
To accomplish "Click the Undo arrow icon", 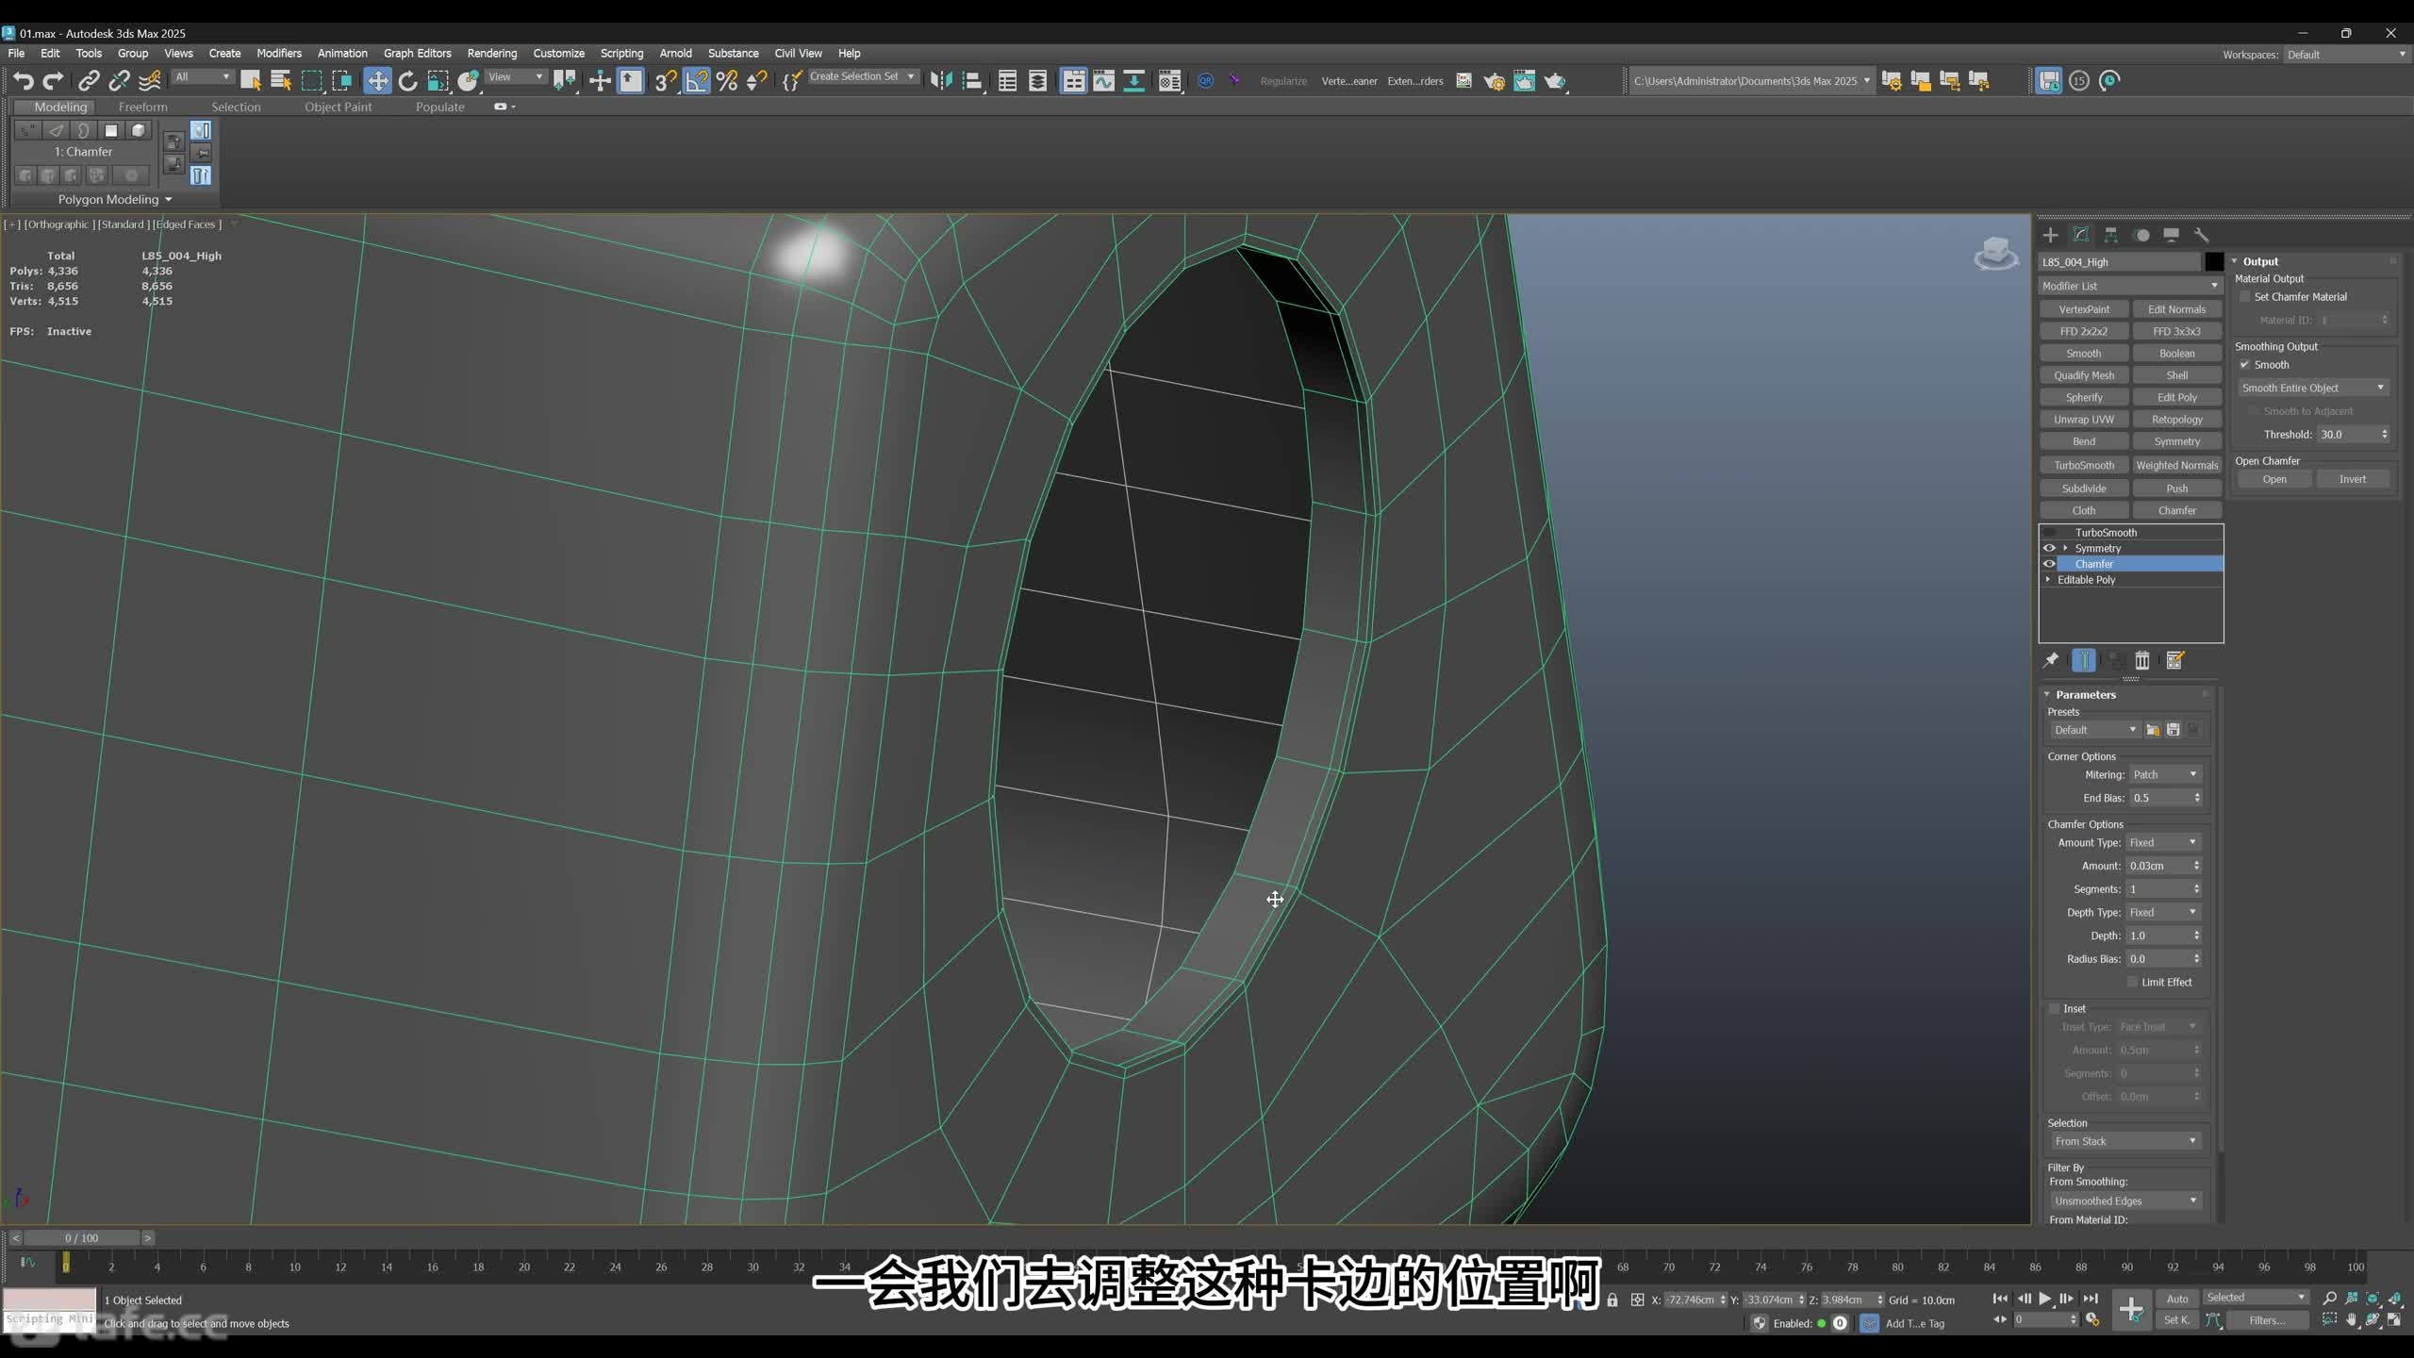I will point(23,81).
